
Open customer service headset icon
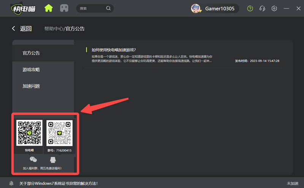tap(262, 8)
